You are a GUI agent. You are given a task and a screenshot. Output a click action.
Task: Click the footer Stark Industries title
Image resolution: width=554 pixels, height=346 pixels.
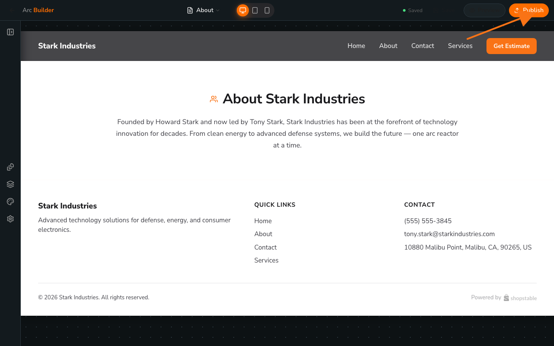point(68,206)
